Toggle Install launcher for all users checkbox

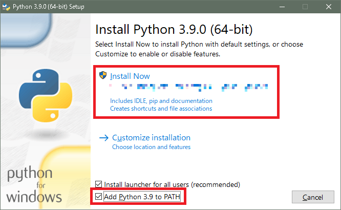[x=98, y=184]
